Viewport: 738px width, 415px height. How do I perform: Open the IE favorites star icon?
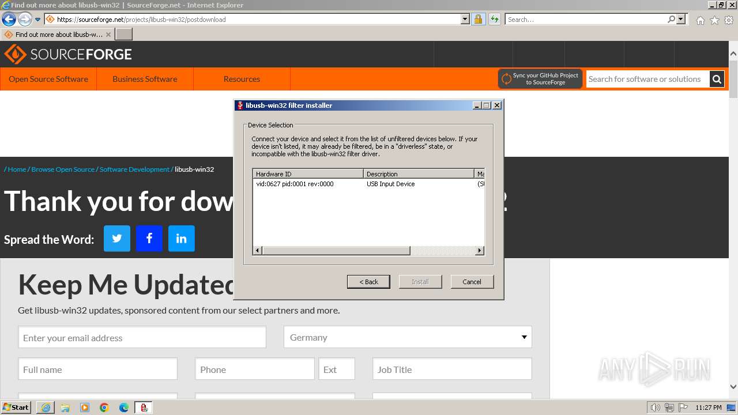(x=714, y=20)
